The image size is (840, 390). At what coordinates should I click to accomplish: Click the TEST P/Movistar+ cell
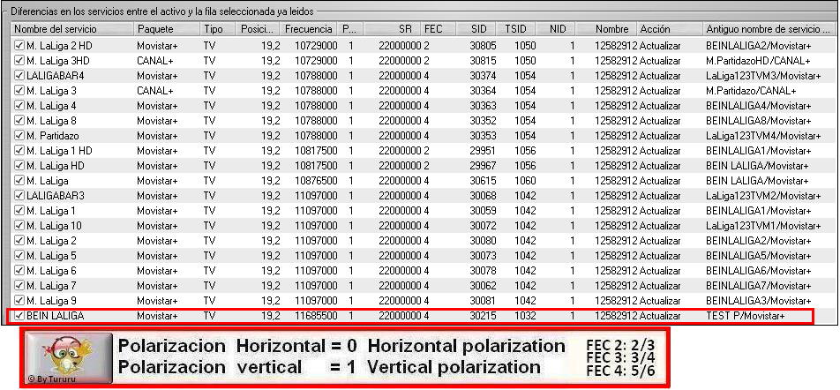[x=746, y=316]
